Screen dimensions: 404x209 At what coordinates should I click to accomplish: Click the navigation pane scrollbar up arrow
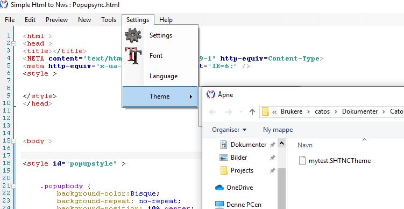(281, 143)
